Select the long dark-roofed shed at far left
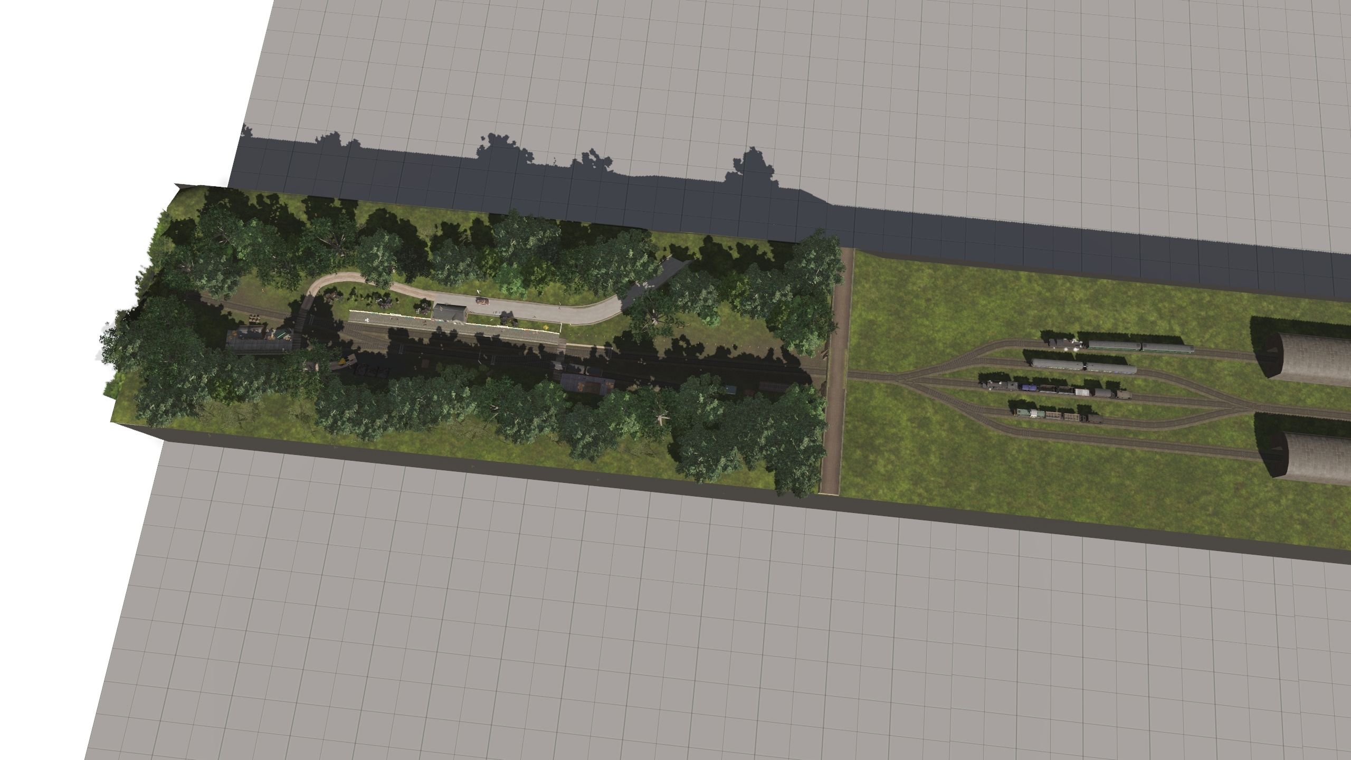 (x=259, y=346)
